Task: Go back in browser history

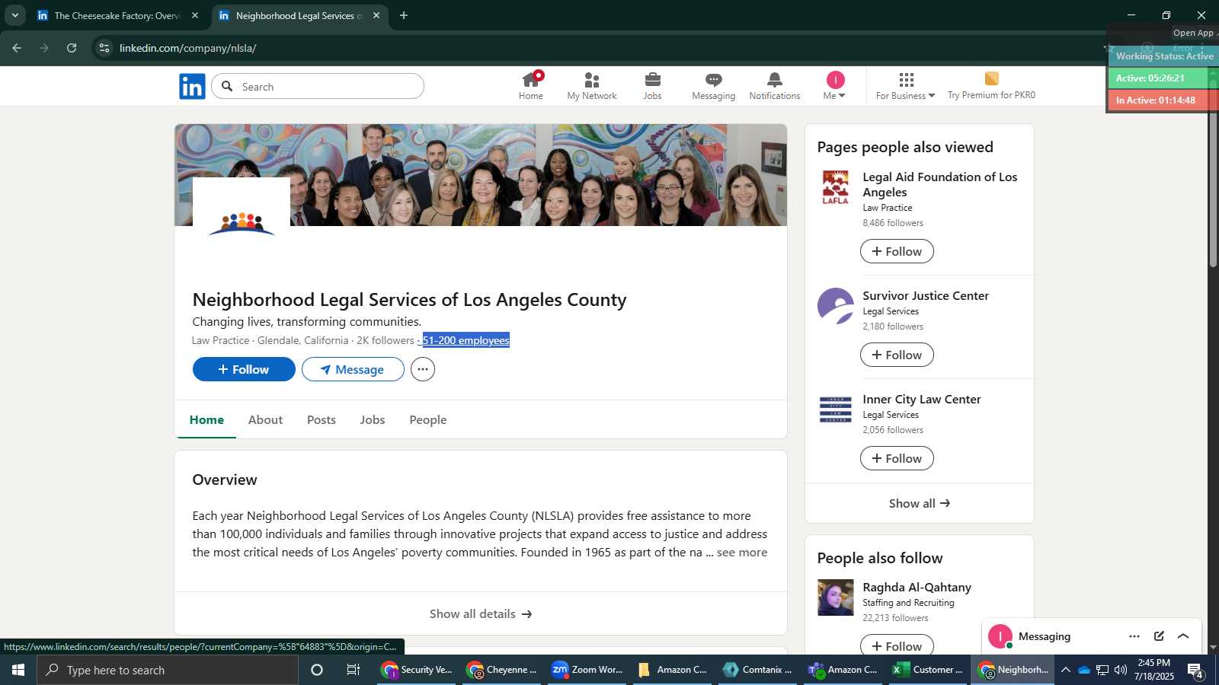Action: pos(17,48)
